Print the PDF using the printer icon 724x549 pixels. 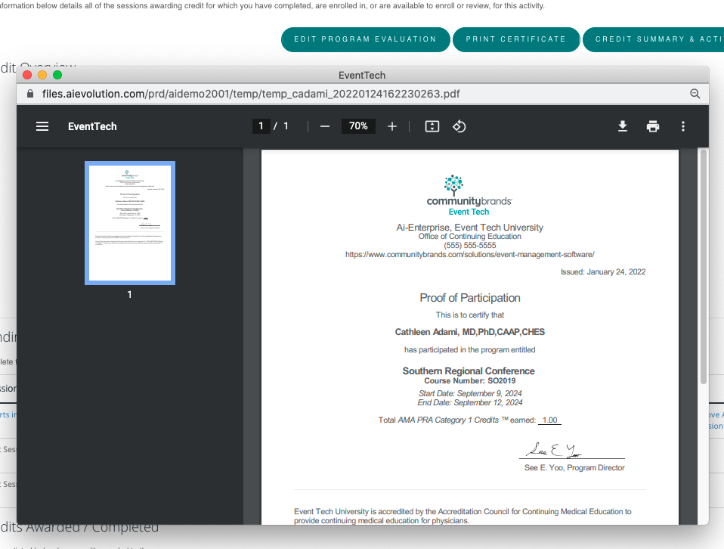652,126
